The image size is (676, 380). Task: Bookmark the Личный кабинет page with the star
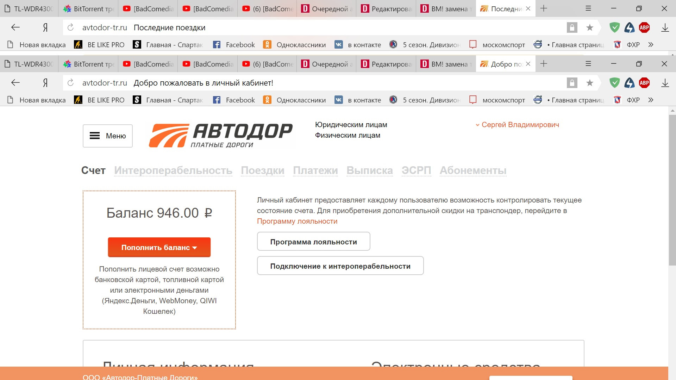(x=590, y=83)
